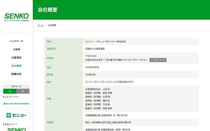Click 取引一任代理等の認可 license line
Image resolution: width=210 pixels, height=131 pixels.
point(108,122)
